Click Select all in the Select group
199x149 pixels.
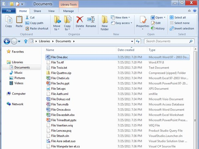[x=178, y=17]
